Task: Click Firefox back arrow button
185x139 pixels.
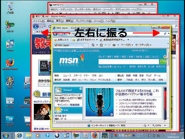Action: (36, 26)
